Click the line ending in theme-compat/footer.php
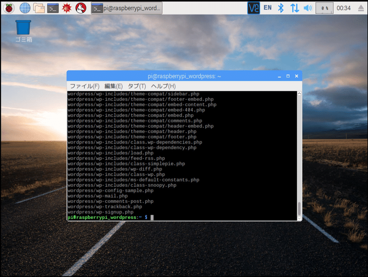368x277 pixels. pyautogui.click(x=132, y=137)
